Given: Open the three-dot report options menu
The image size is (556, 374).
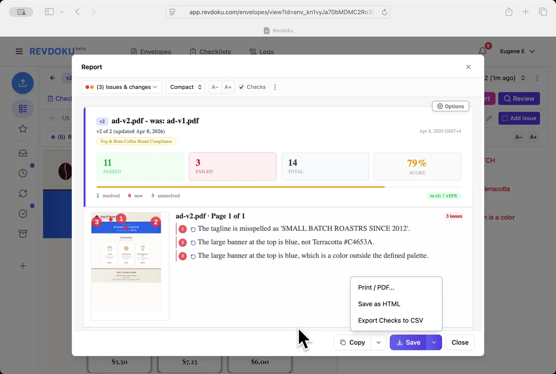Looking at the screenshot, I should point(275,87).
